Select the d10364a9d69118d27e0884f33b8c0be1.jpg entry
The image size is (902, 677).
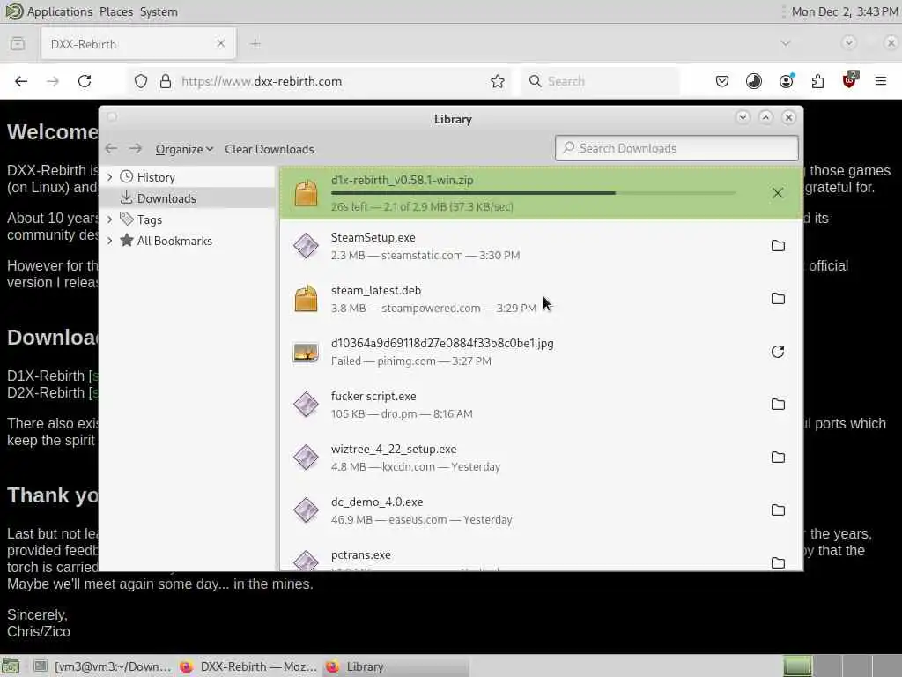click(541, 352)
